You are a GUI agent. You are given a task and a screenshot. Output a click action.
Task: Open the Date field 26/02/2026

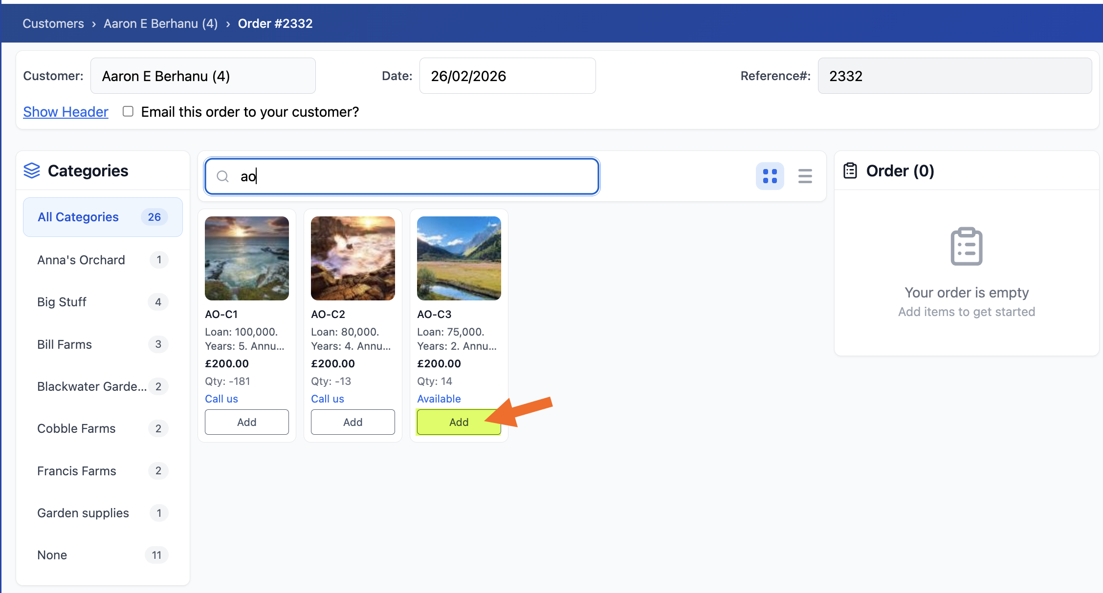(x=507, y=76)
